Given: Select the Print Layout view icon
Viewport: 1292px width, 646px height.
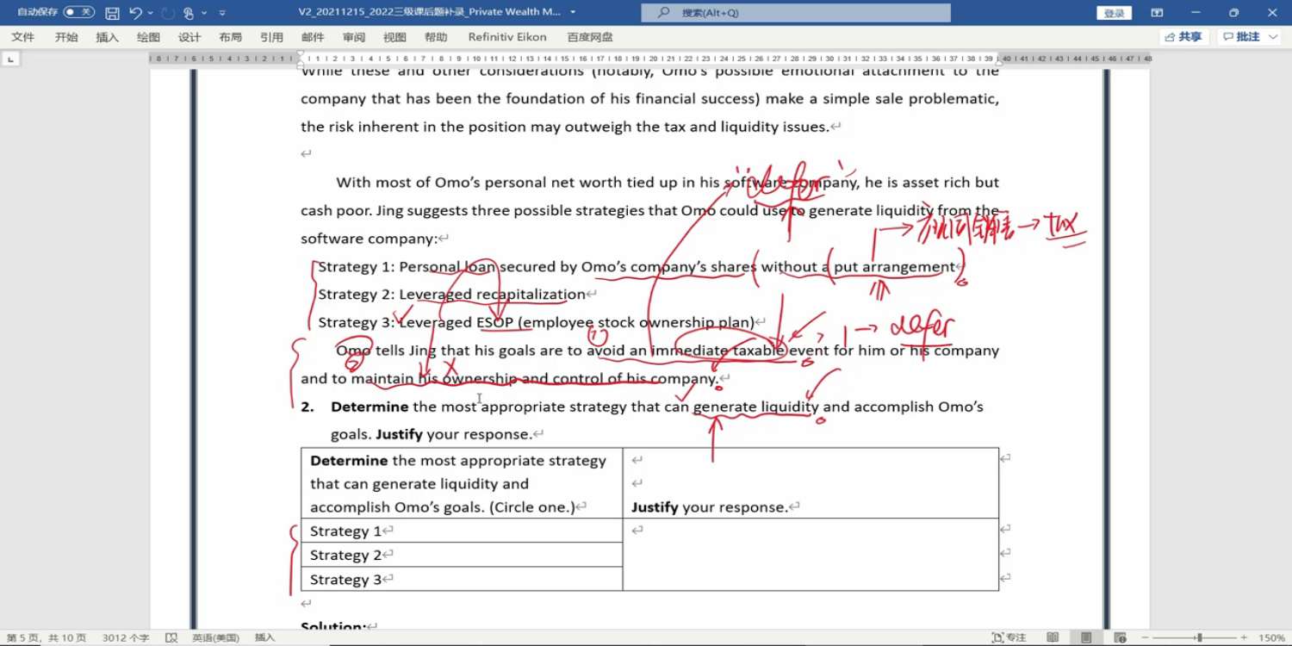Looking at the screenshot, I should 1086,637.
